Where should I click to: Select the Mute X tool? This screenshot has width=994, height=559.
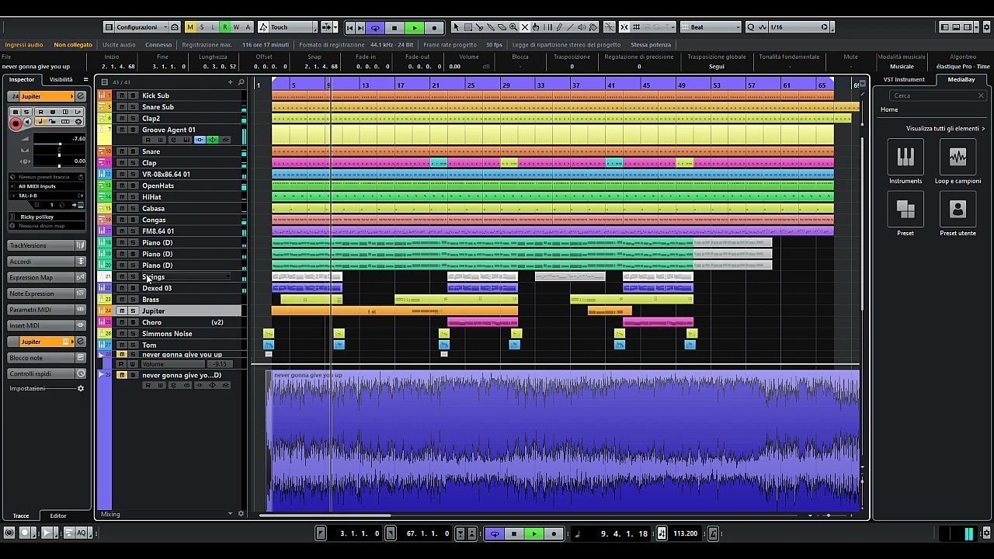click(x=525, y=27)
